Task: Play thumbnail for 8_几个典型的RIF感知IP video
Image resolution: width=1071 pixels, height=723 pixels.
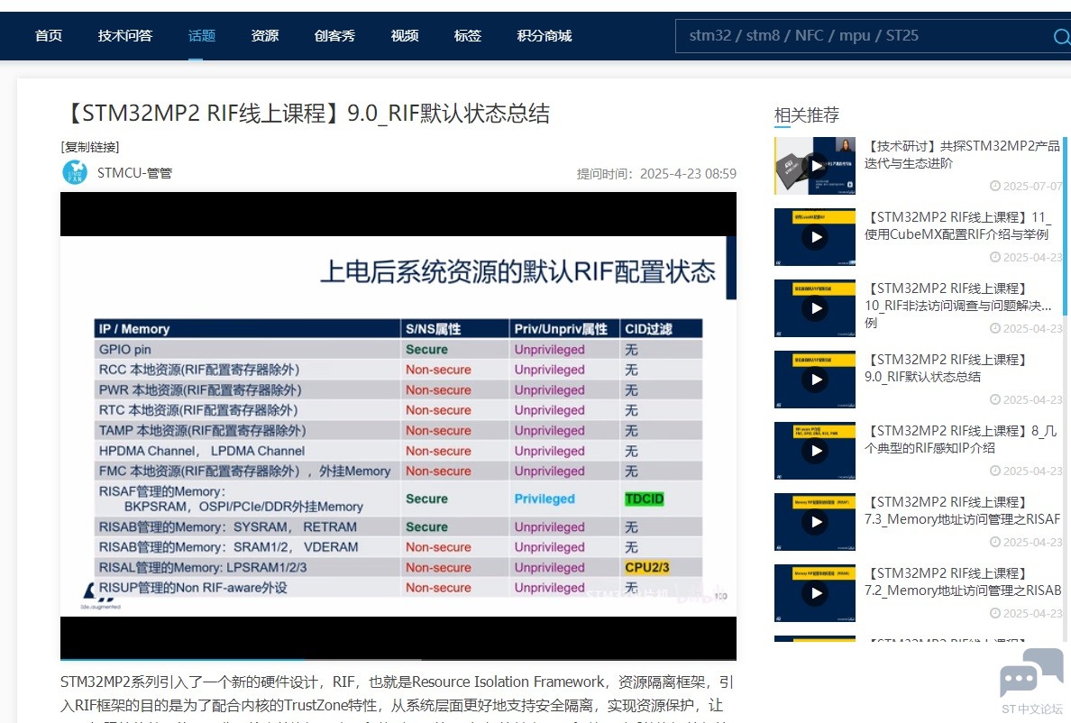Action: (x=815, y=450)
